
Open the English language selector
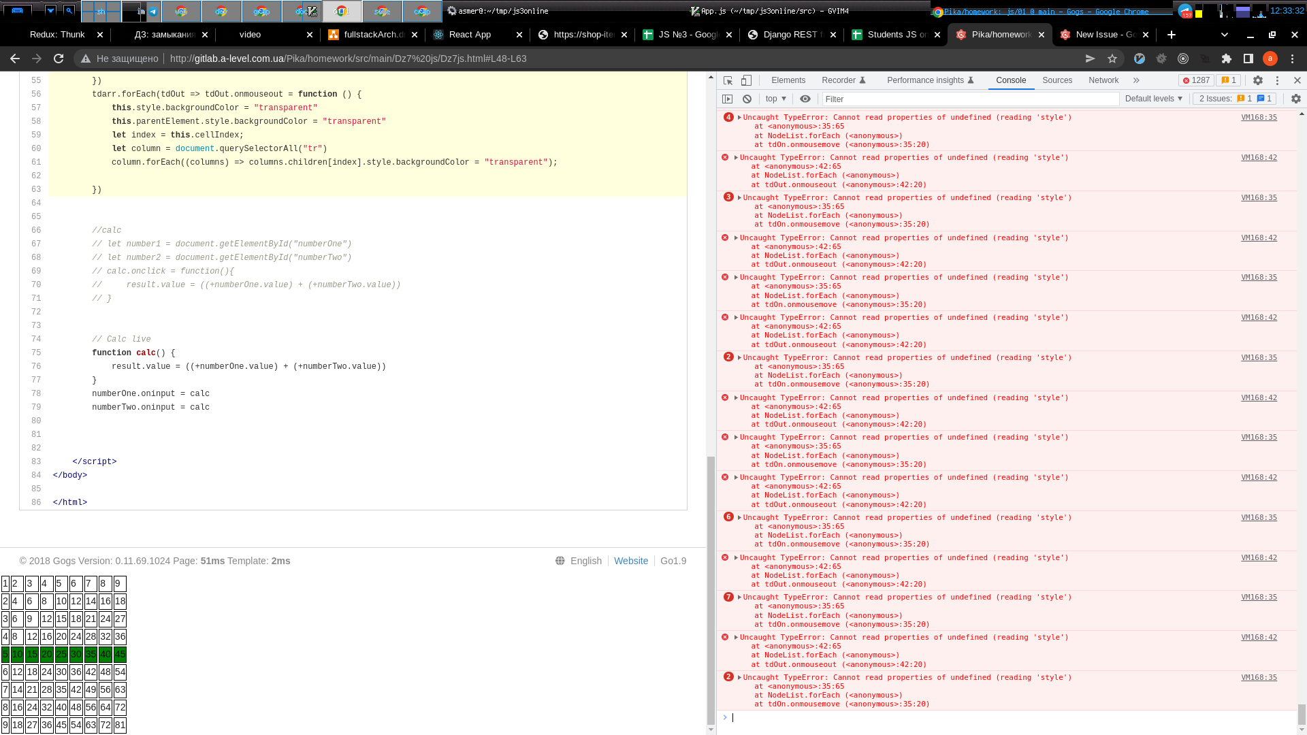coord(579,561)
